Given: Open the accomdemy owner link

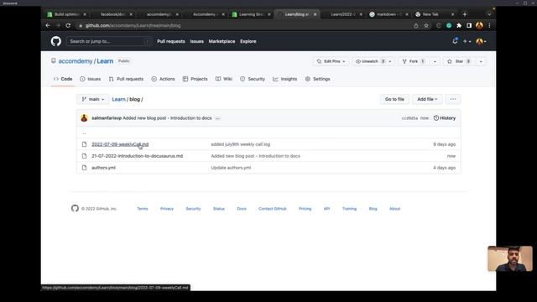Looking at the screenshot, I should click(x=76, y=61).
